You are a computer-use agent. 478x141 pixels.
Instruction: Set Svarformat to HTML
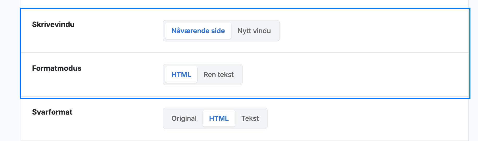(x=219, y=118)
